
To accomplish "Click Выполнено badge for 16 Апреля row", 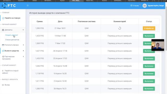I will coord(149,66).
